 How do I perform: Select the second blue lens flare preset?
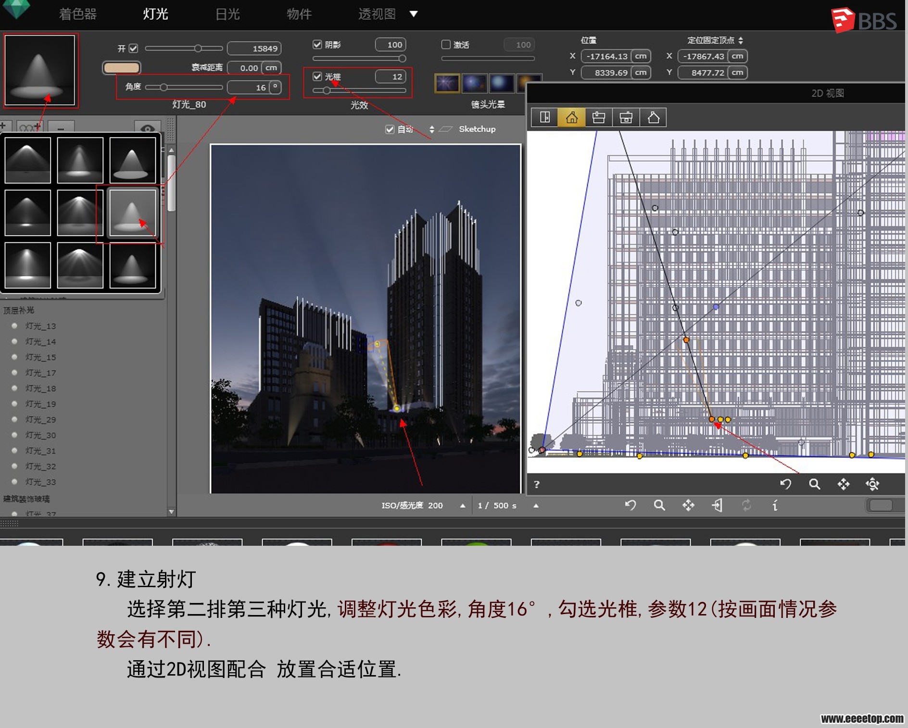click(474, 83)
